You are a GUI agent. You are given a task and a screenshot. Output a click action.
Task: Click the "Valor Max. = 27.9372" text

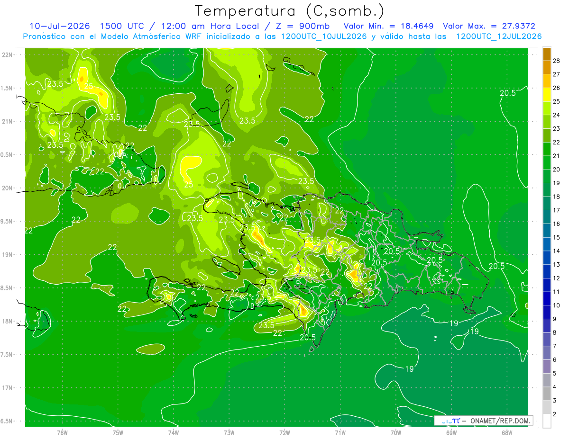489,26
